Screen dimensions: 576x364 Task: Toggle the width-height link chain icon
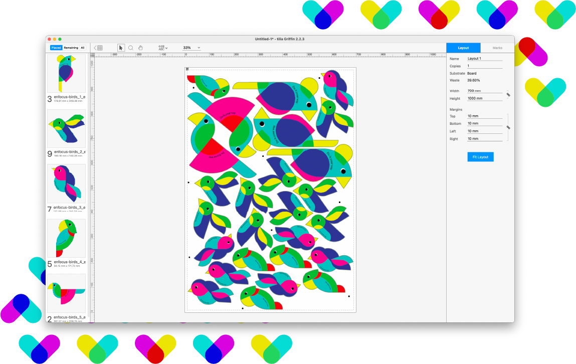point(508,94)
